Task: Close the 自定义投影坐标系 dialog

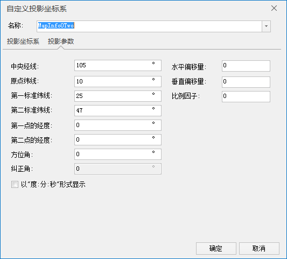Action: (274, 8)
